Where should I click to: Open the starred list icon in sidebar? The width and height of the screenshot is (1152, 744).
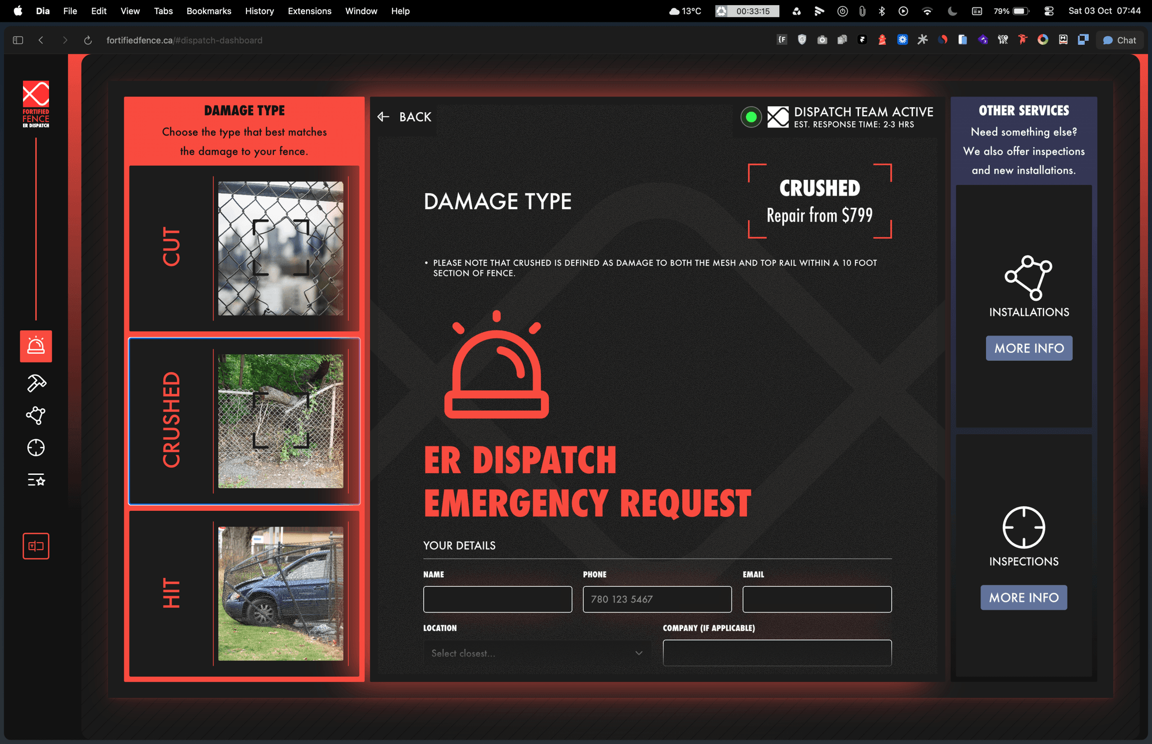36,480
